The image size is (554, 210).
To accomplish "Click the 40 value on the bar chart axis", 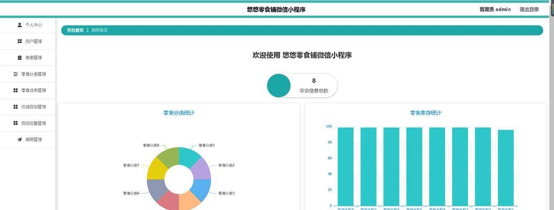I will tap(329, 174).
